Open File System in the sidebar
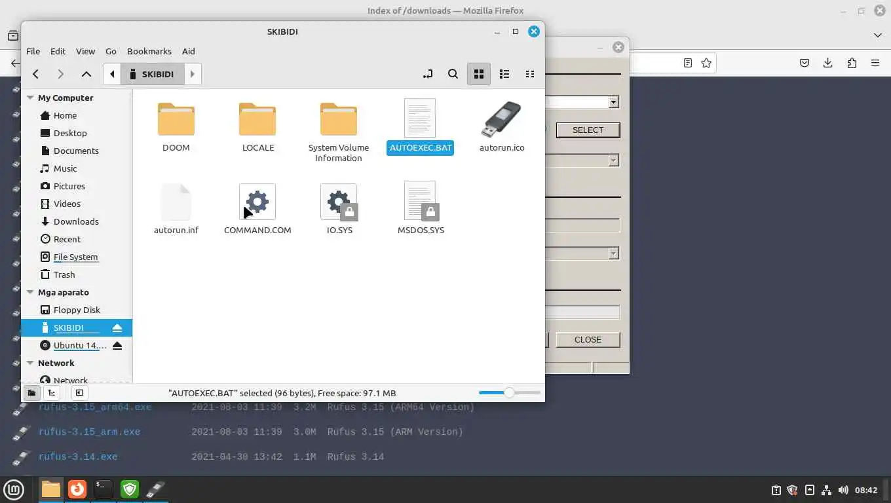Screen dimensions: 891x503 pyautogui.click(x=77, y=257)
